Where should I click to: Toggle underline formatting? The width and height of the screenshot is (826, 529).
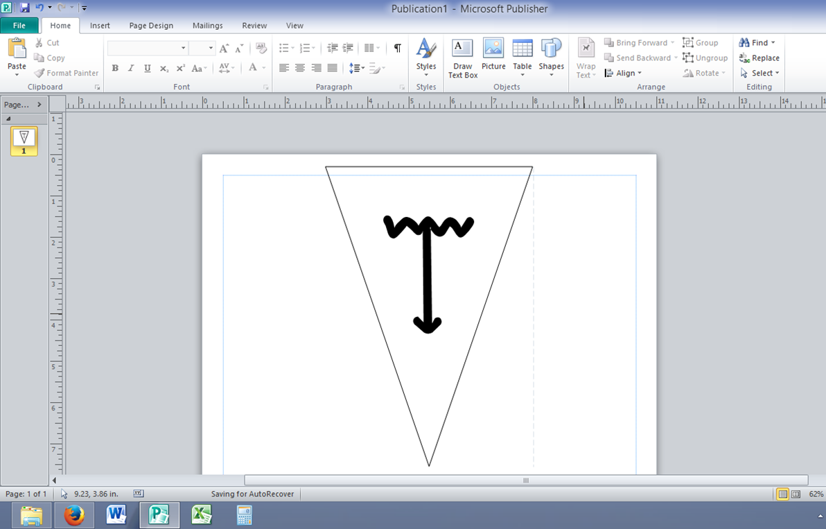[146, 68]
